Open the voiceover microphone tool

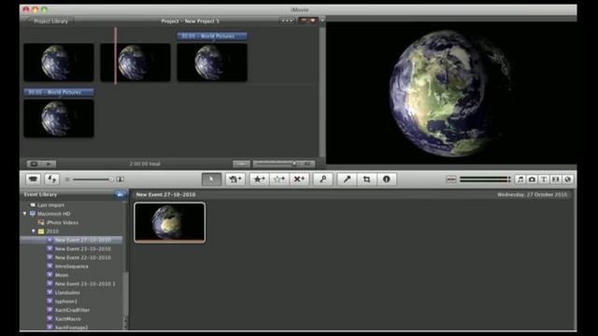point(347,179)
